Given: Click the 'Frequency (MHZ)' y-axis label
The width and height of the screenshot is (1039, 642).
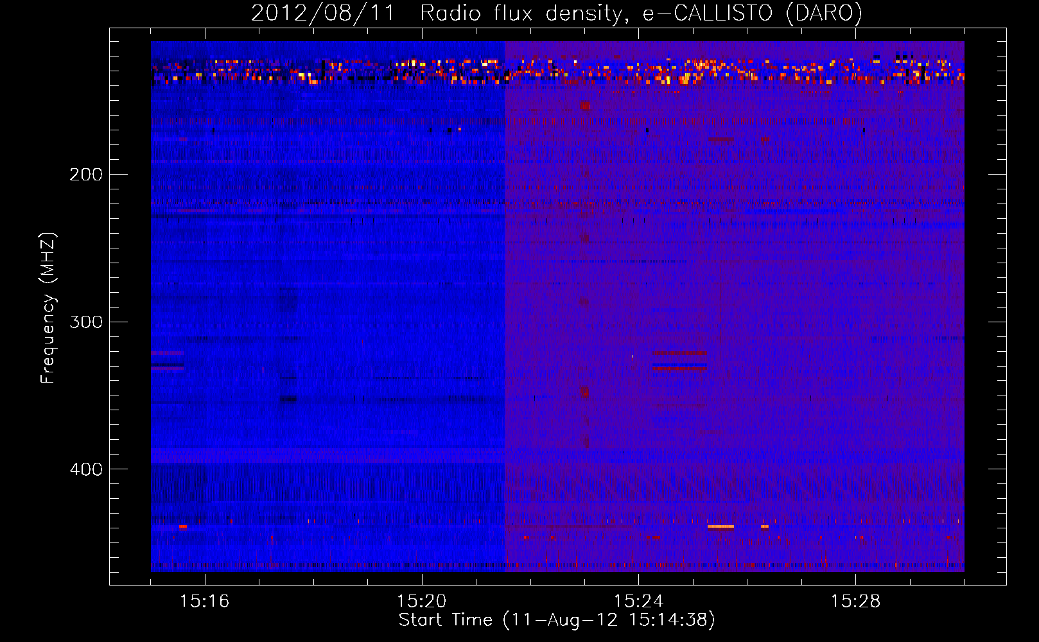Looking at the screenshot, I should [48, 308].
